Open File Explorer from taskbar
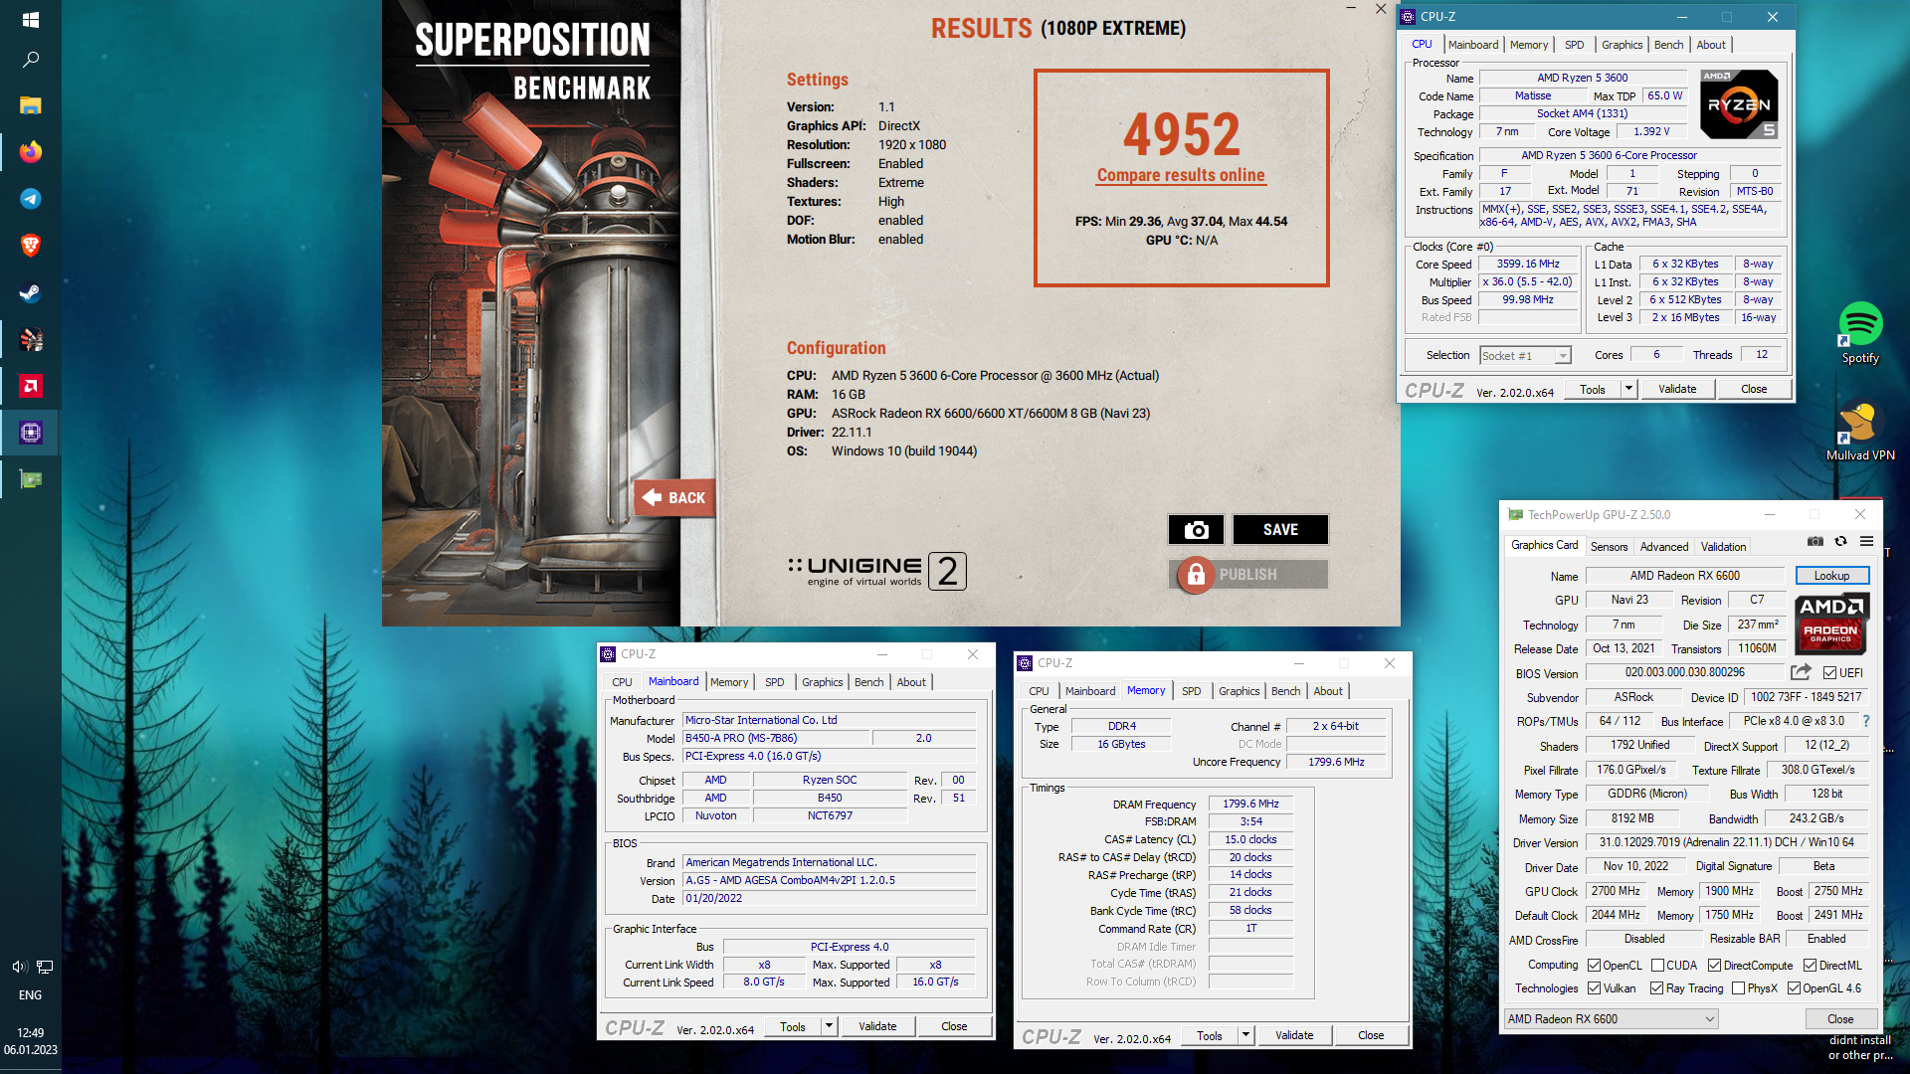The width and height of the screenshot is (1910, 1074). 30,105
